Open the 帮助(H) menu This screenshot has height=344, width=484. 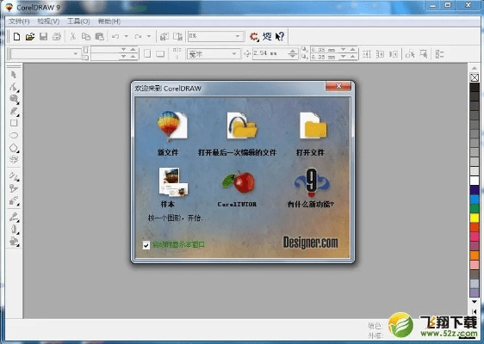click(x=109, y=21)
